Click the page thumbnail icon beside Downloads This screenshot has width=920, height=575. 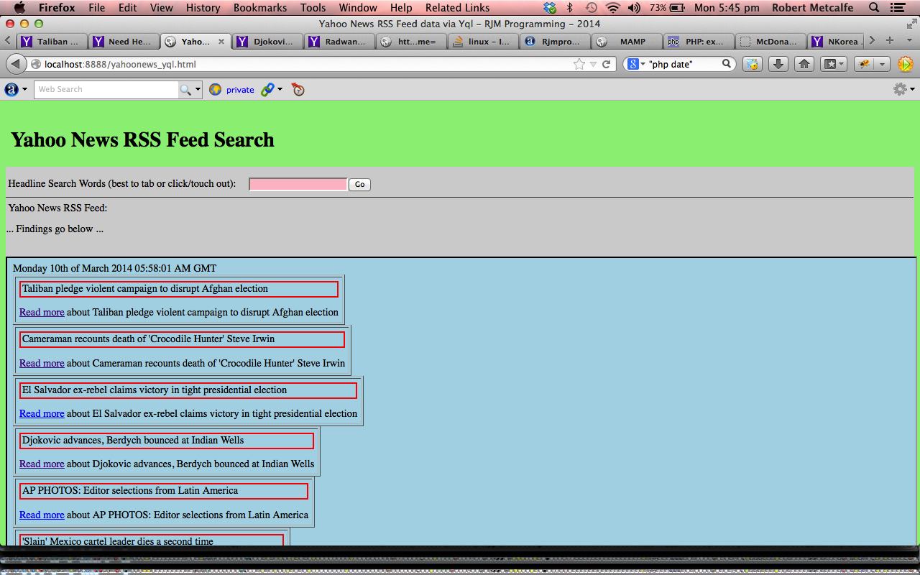pyautogui.click(x=752, y=64)
